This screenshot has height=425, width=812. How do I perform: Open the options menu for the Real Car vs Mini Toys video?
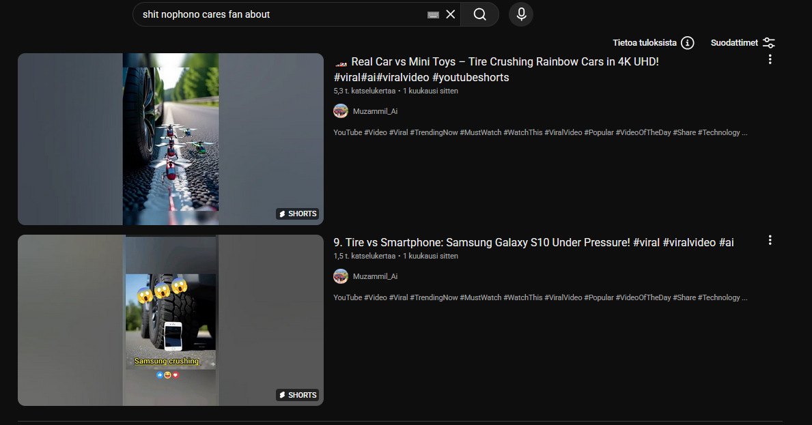pyautogui.click(x=770, y=59)
